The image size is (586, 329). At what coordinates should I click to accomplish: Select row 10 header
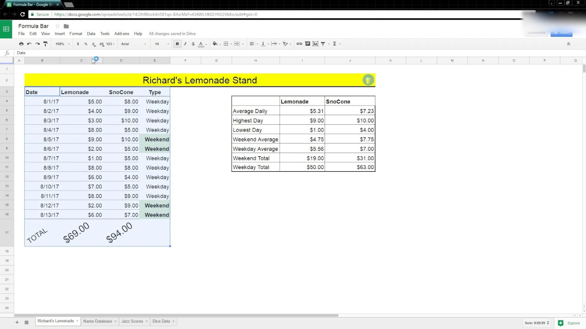pos(7,158)
